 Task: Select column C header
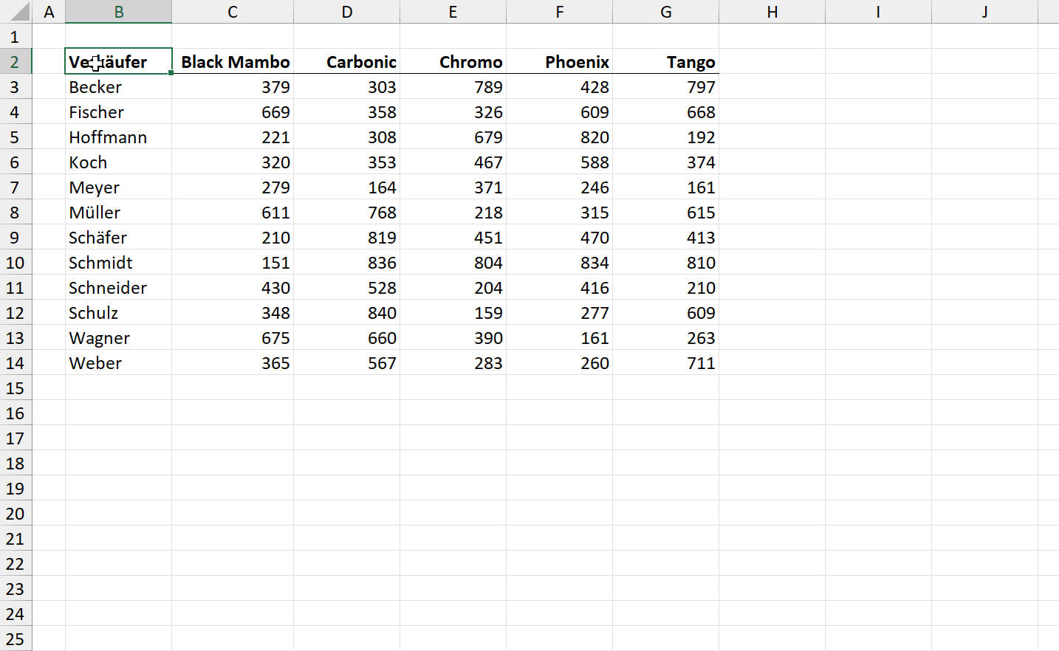(233, 12)
